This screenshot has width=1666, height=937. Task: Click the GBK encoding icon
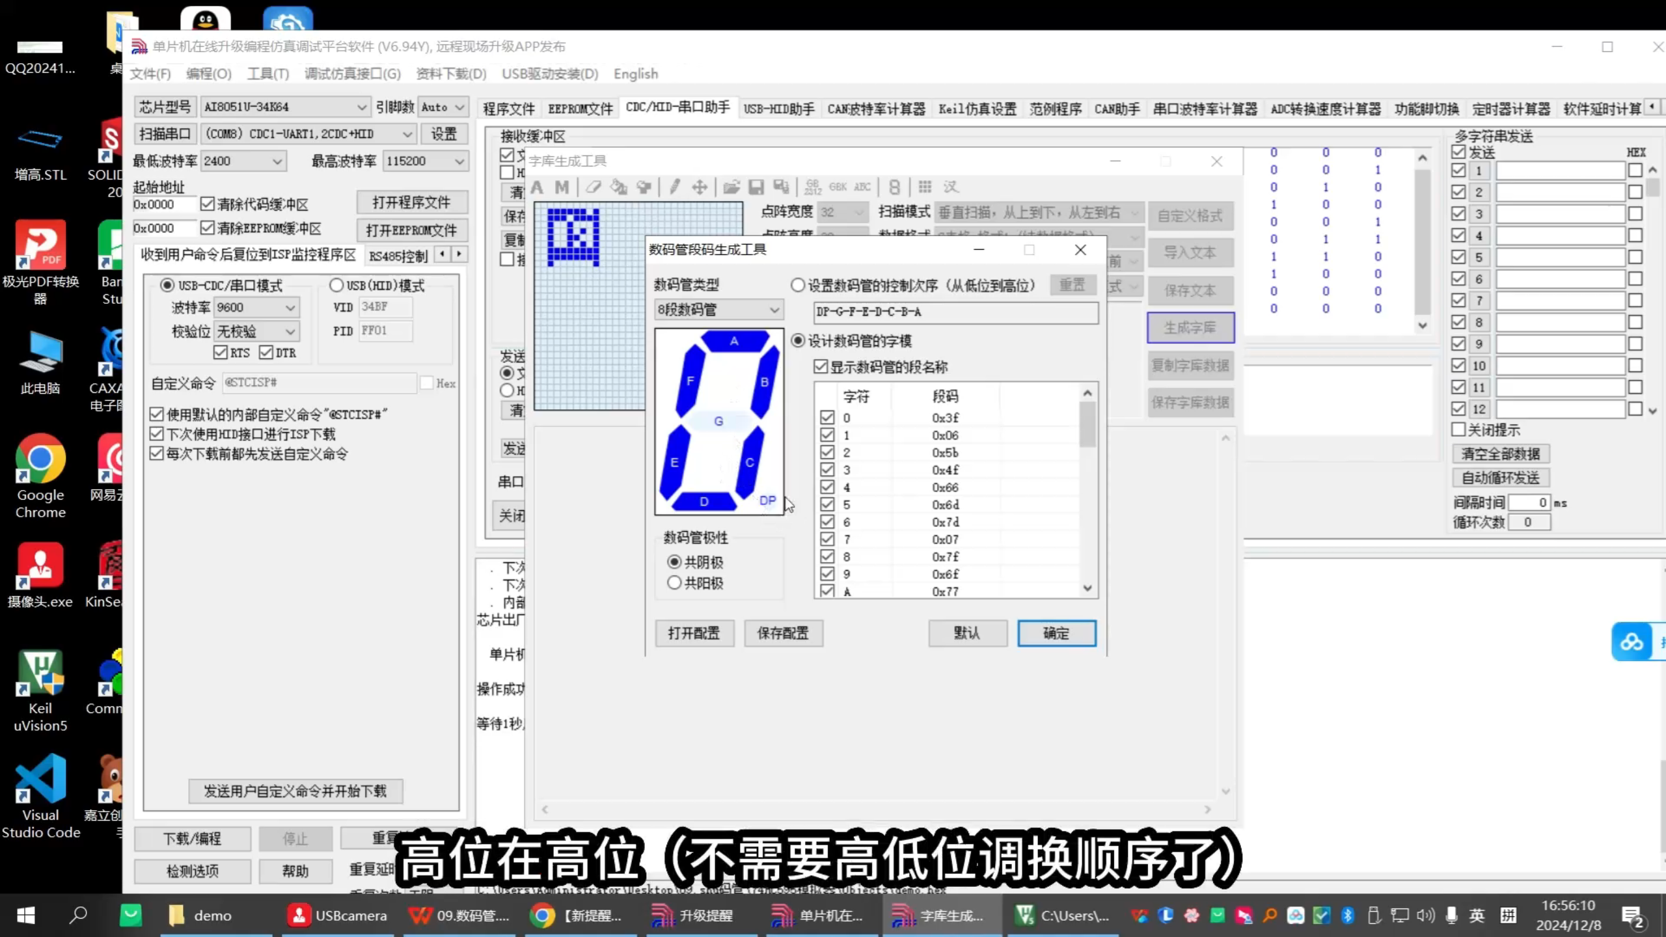838,187
